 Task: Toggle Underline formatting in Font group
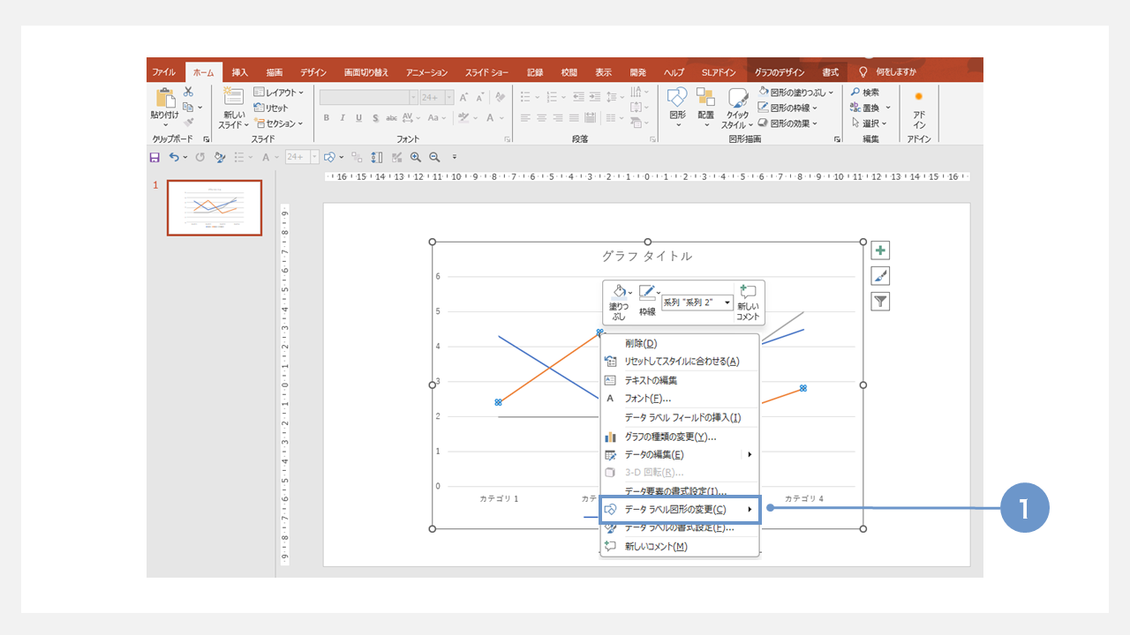[x=358, y=117]
